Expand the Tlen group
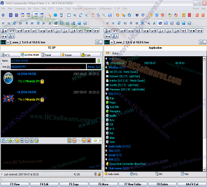The width and height of the screenshot is (207, 187). [107, 151]
